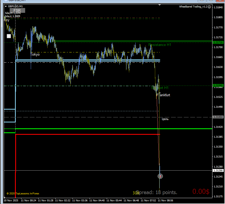Click the gray circle marker near price 1.31245

click(160, 176)
